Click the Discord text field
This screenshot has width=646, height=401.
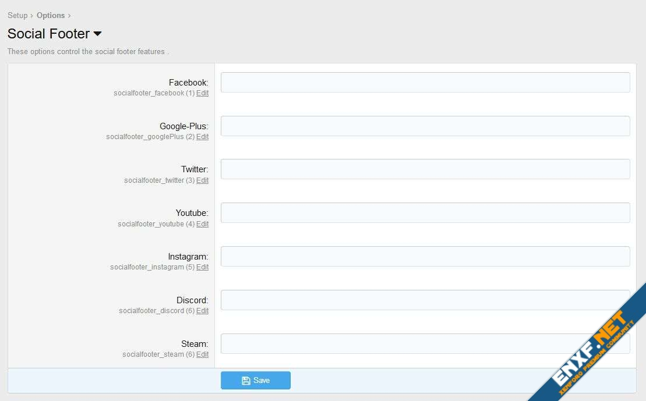tap(425, 300)
